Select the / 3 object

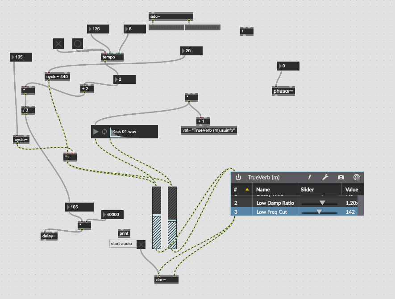coord(28,110)
